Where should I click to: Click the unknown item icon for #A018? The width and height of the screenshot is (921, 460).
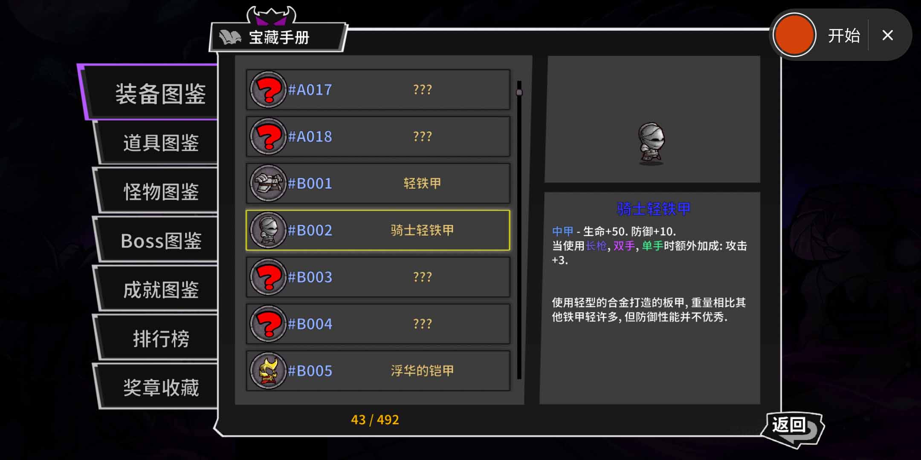268,136
